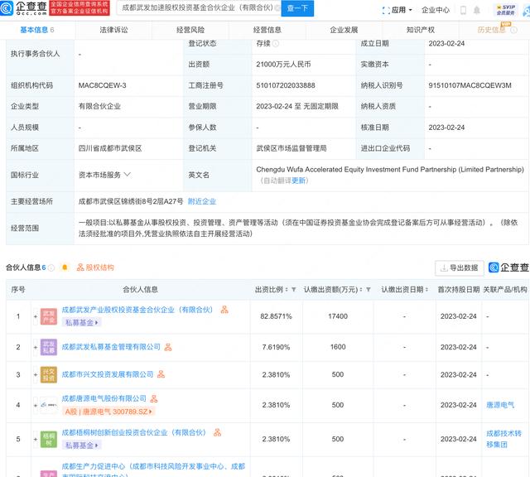
Task: Click the 企查查 logo icon in header
Action: 7,7
